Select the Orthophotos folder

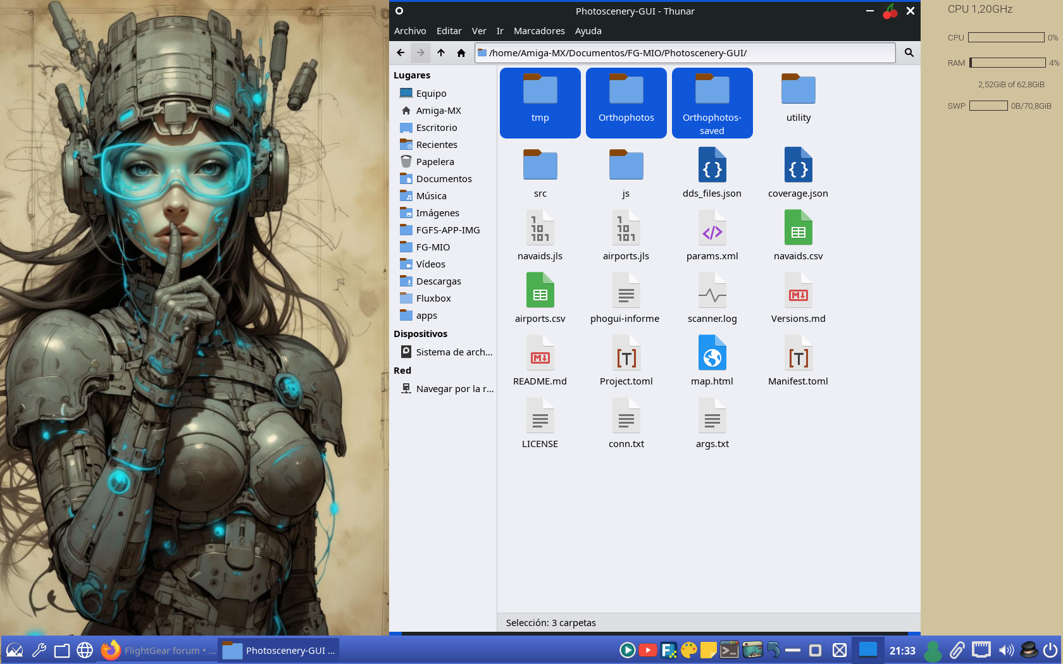click(626, 102)
